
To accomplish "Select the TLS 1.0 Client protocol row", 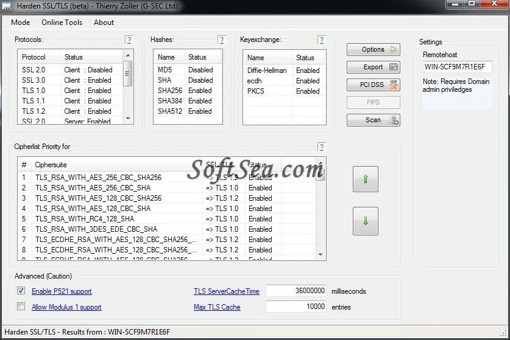I will coord(71,91).
